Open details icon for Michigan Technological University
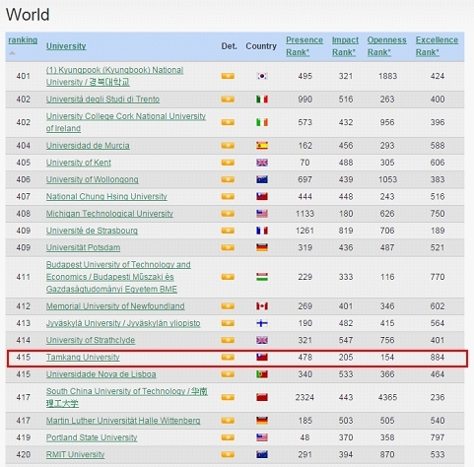 (x=228, y=214)
